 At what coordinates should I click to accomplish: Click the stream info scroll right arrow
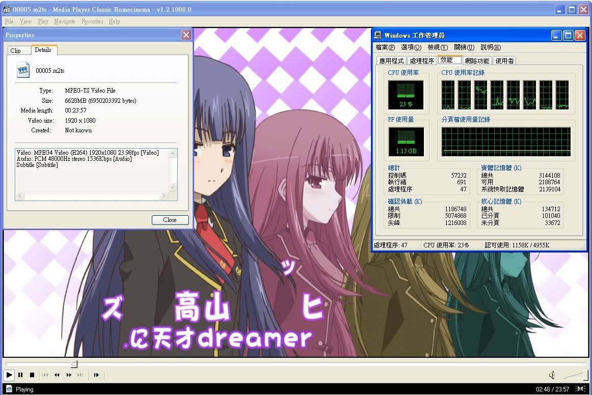164,196
